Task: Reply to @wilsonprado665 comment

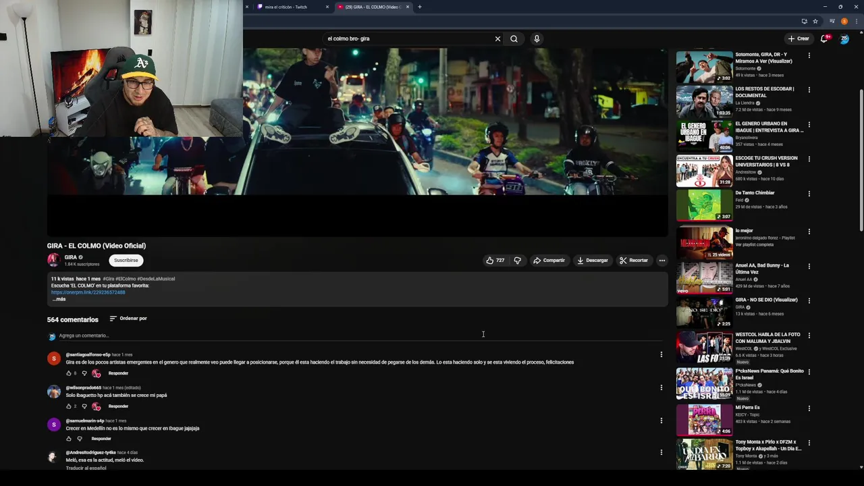Action: [x=118, y=406]
